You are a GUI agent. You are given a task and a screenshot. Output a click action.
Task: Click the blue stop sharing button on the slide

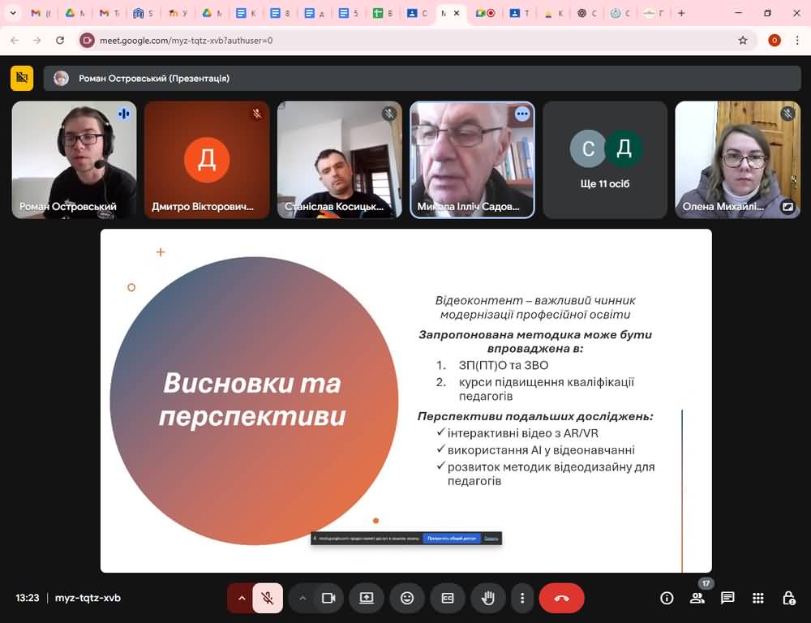tap(451, 538)
